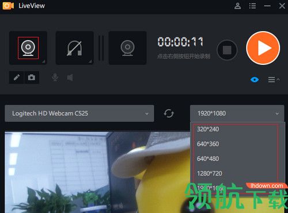Toggle the microphone input
The image size is (288, 213).
[x=55, y=78]
